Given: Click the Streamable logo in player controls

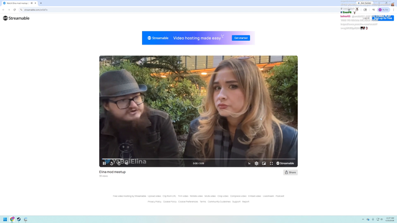Looking at the screenshot, I should pyautogui.click(x=285, y=164).
